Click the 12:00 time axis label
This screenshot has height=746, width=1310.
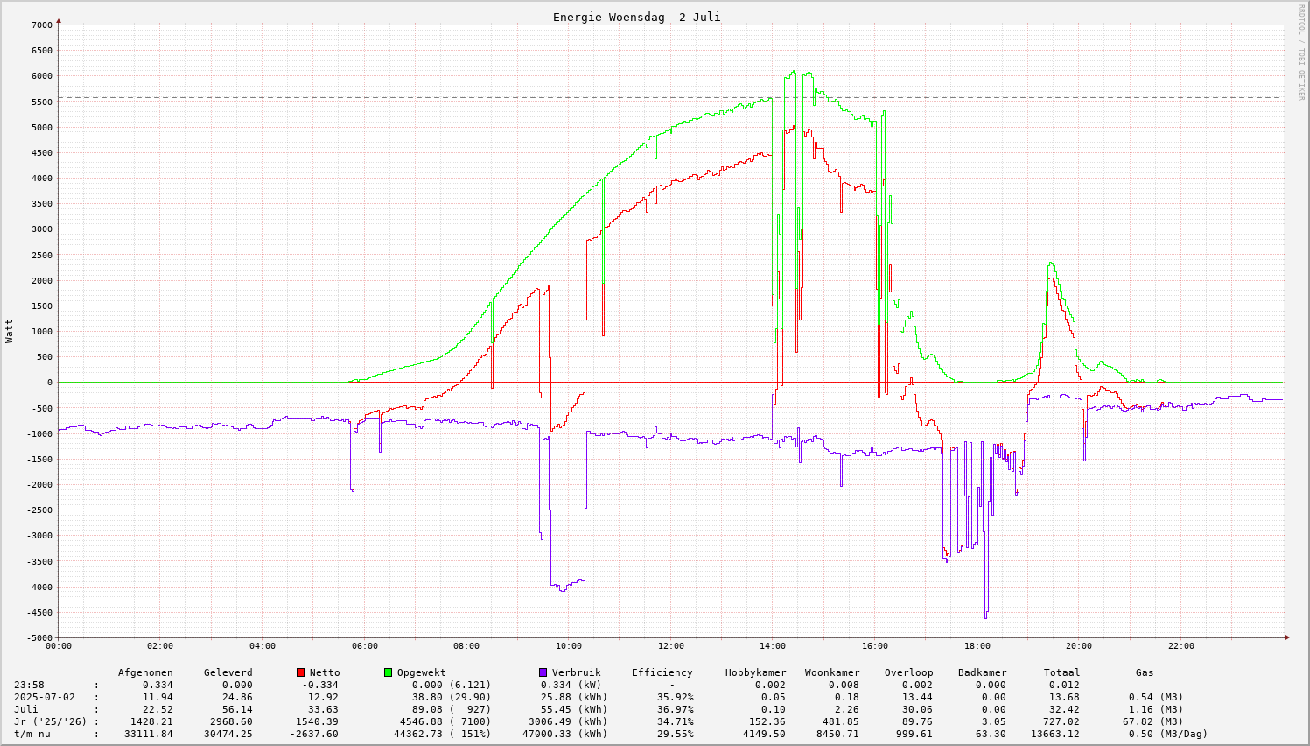pyautogui.click(x=670, y=646)
